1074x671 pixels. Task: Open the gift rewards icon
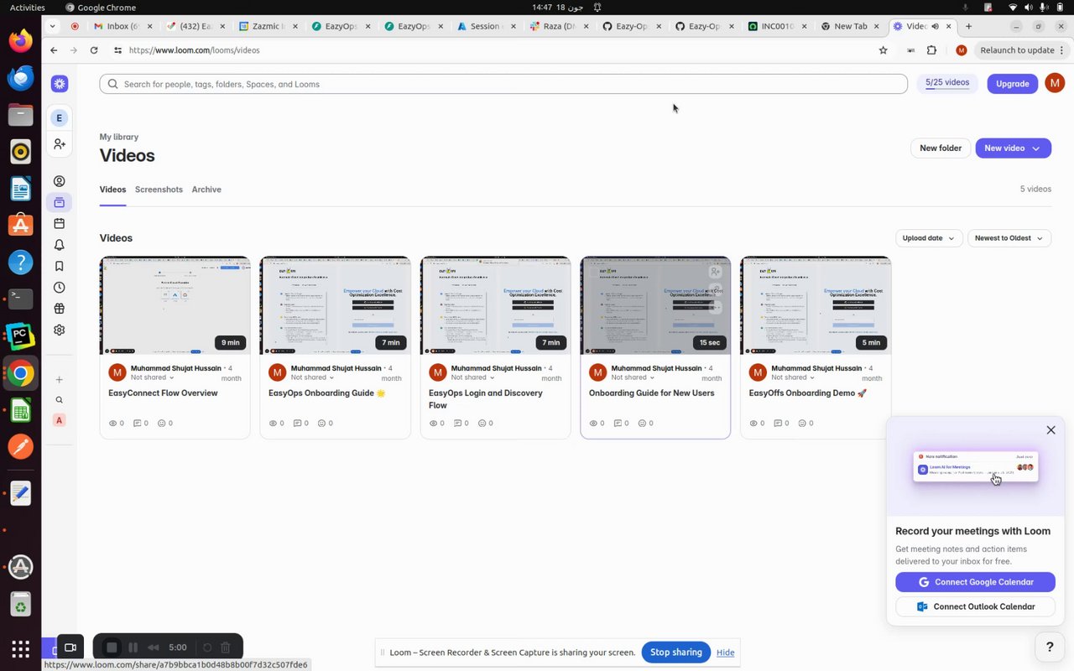coord(59,309)
